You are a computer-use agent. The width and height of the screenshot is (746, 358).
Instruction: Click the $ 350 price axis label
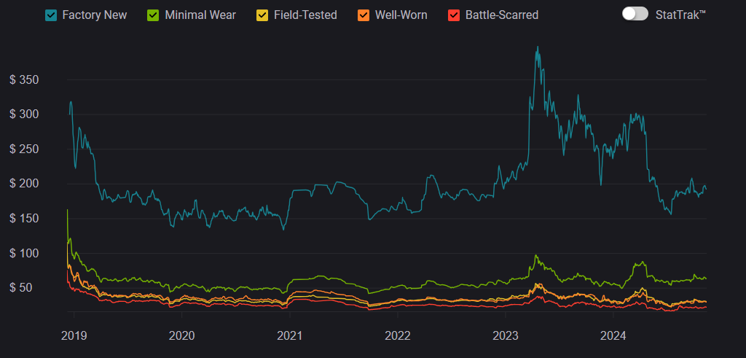24,79
